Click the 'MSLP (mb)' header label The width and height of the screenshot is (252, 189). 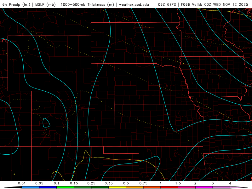pos(45,4)
